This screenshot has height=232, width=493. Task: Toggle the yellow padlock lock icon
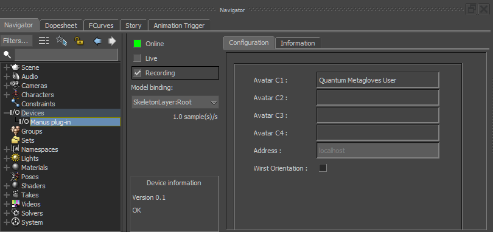(x=79, y=41)
